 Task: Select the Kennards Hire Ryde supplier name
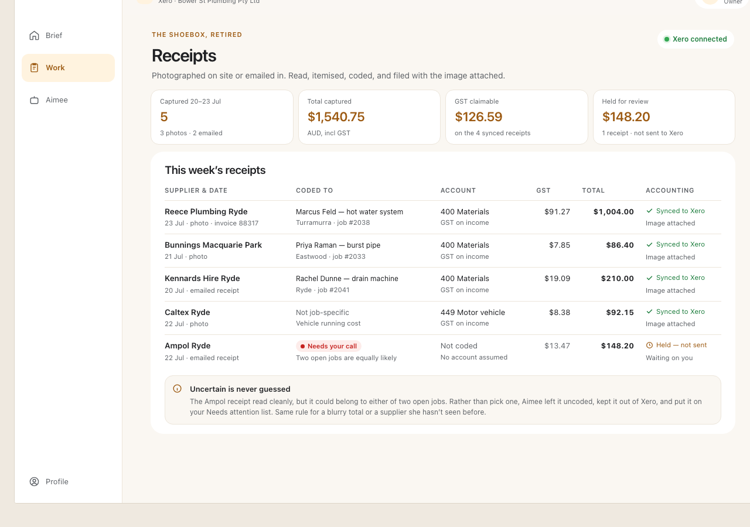click(202, 278)
